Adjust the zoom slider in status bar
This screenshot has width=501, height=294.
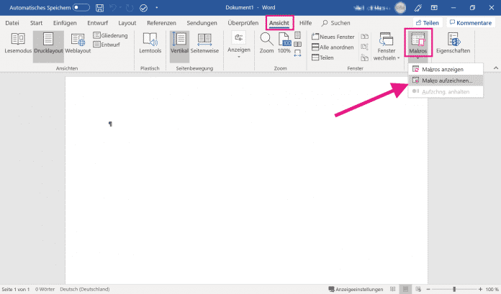454,289
